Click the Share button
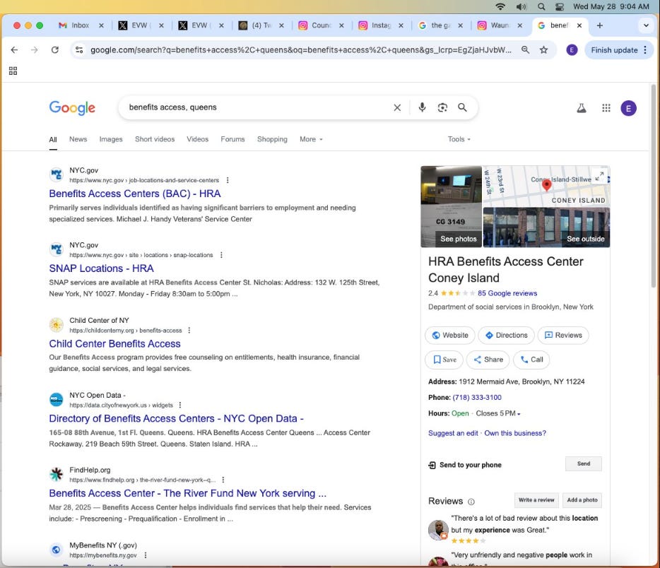This screenshot has height=568, width=660. pyautogui.click(x=488, y=360)
